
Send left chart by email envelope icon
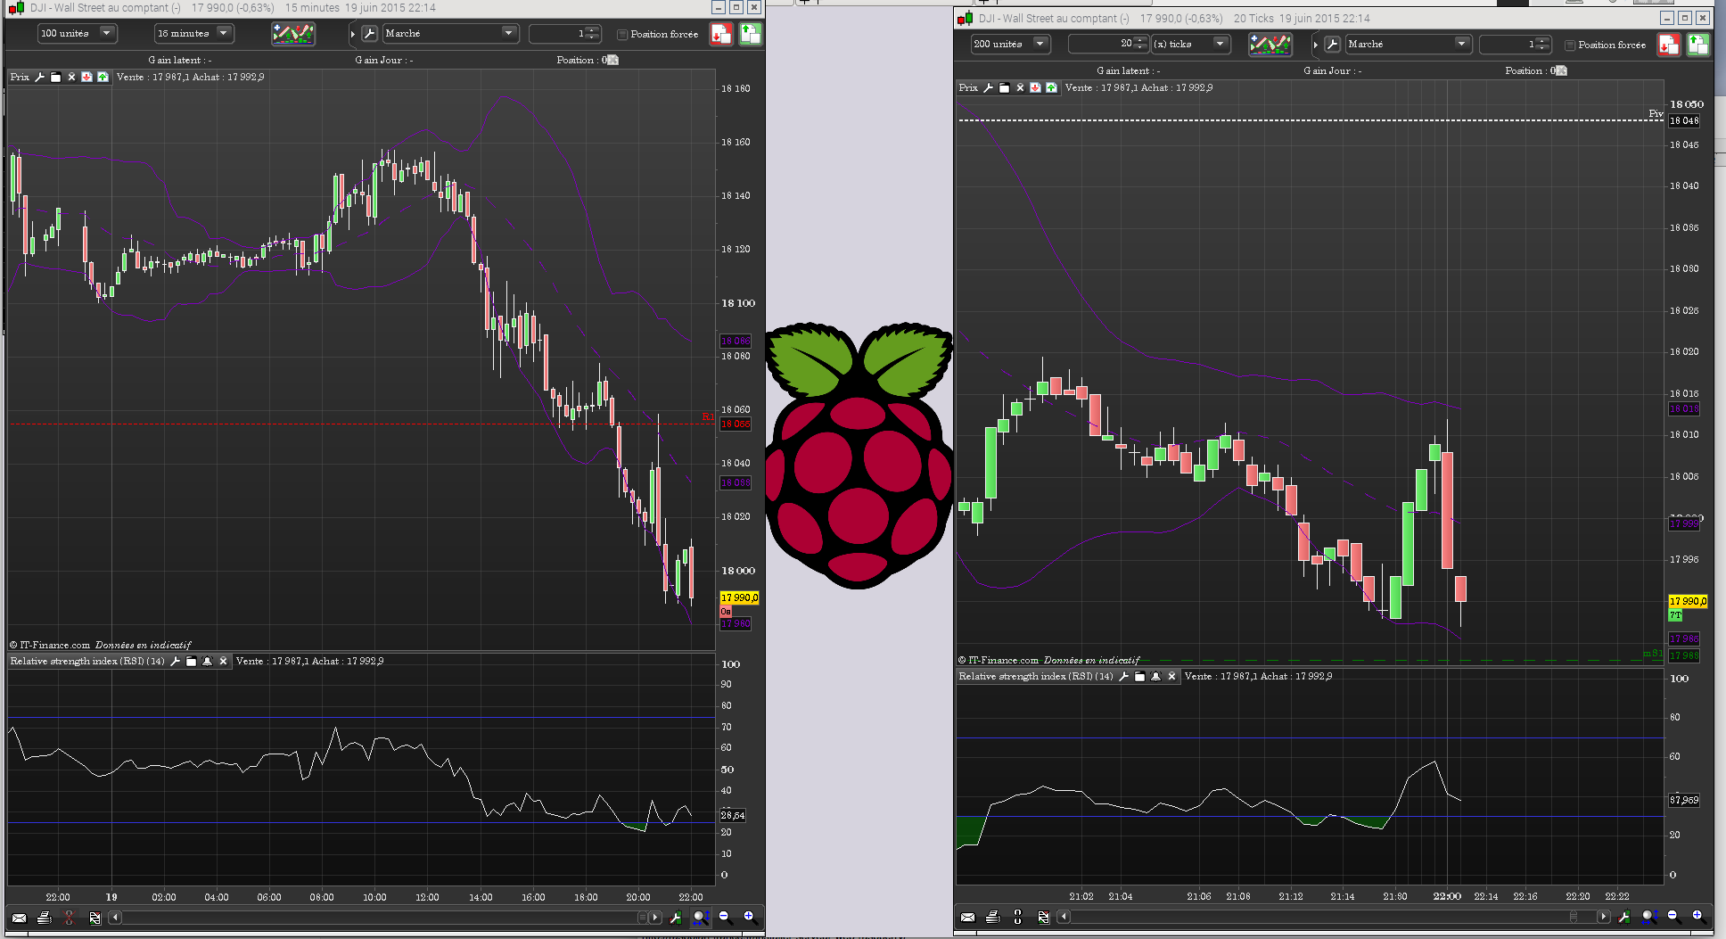click(x=19, y=918)
